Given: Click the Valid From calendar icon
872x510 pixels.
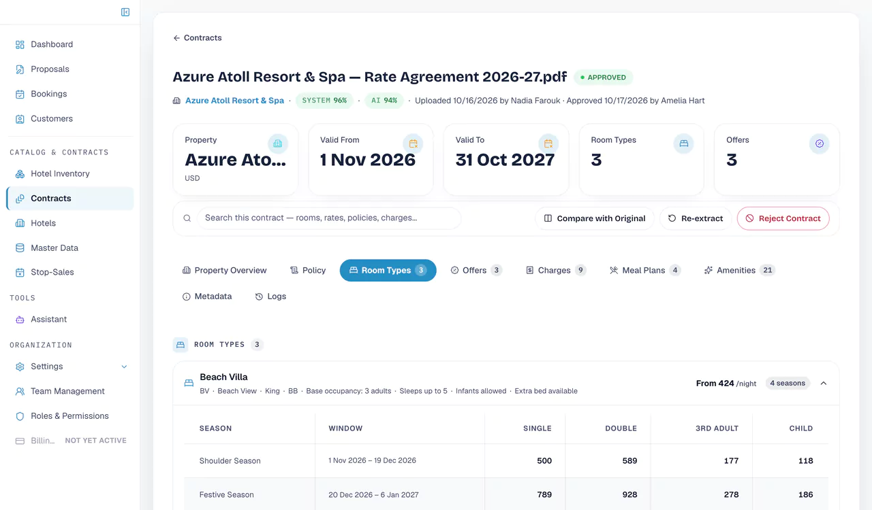Looking at the screenshot, I should point(413,143).
